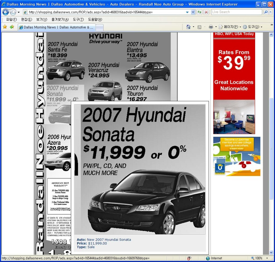This screenshot has height=262, width=275.
Task: Open the 도움말(H) menu
Action: coord(95,19)
